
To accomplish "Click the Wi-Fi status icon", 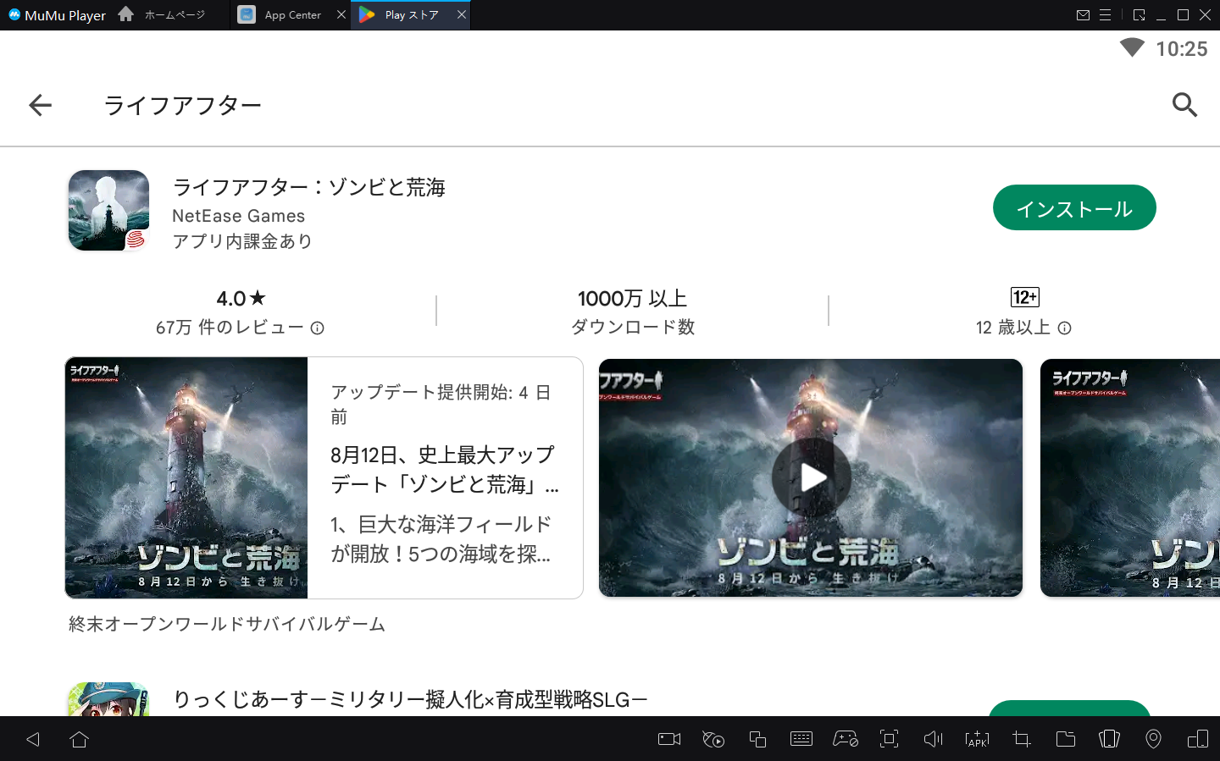I will (1132, 47).
